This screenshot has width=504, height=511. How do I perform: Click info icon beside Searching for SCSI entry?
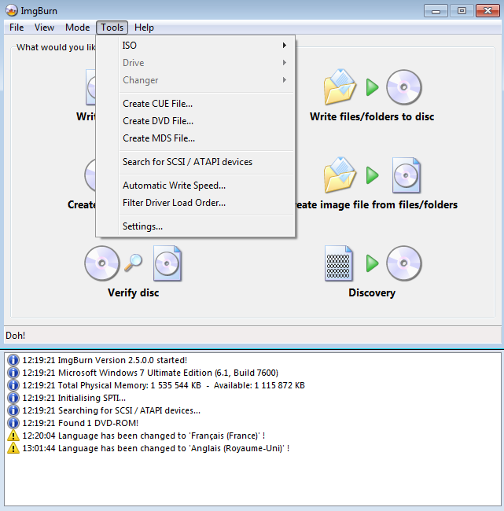pos(13,410)
